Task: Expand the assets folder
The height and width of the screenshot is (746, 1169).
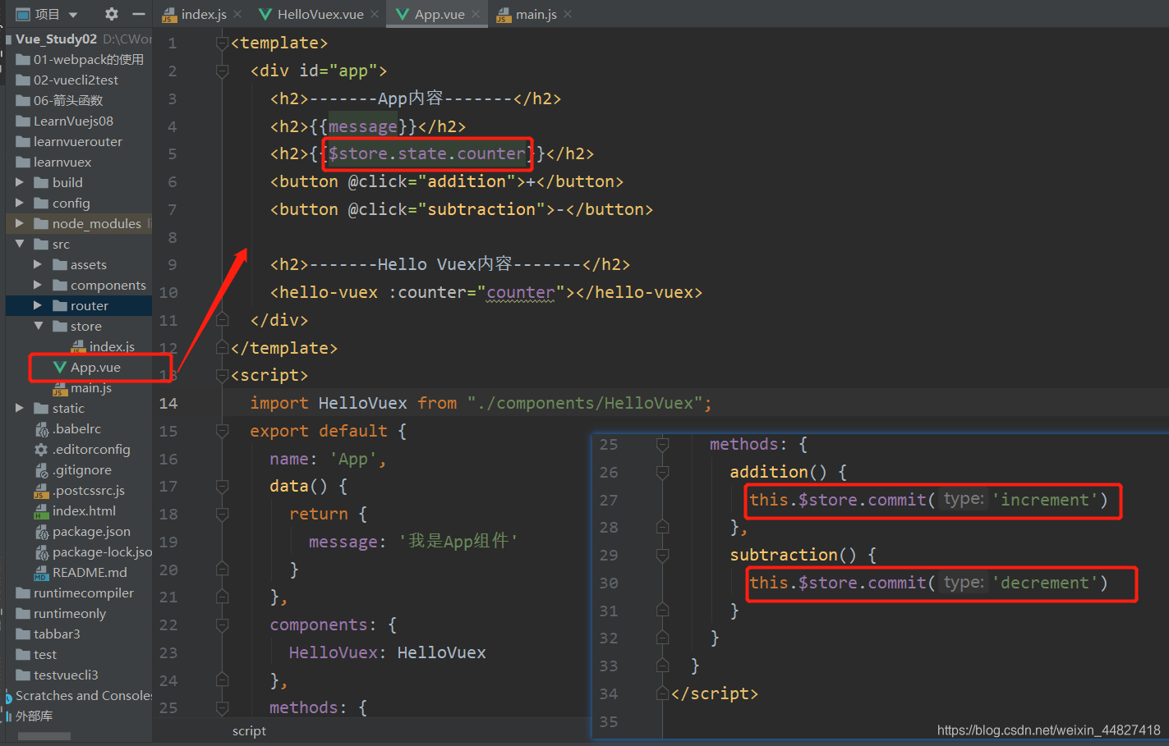Action: coord(38,264)
